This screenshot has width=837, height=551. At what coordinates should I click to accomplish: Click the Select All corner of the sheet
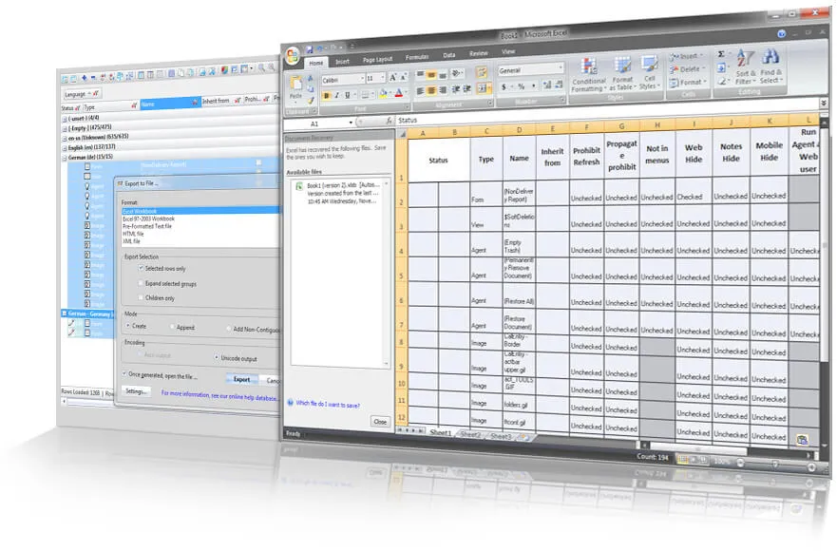tap(403, 134)
